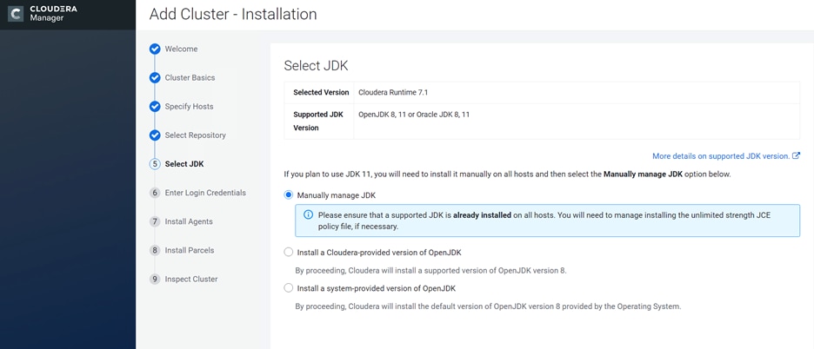The height and width of the screenshot is (349, 814).
Task: Click the Supported JDK Version label cell
Action: pyautogui.click(x=319, y=122)
